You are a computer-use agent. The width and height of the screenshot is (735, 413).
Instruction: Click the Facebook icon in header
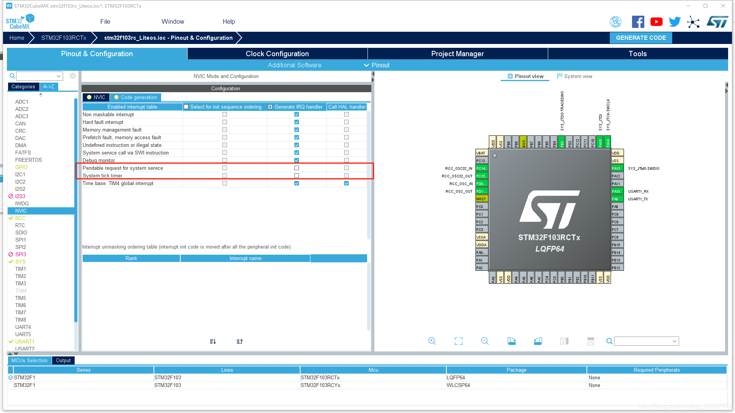(x=638, y=22)
